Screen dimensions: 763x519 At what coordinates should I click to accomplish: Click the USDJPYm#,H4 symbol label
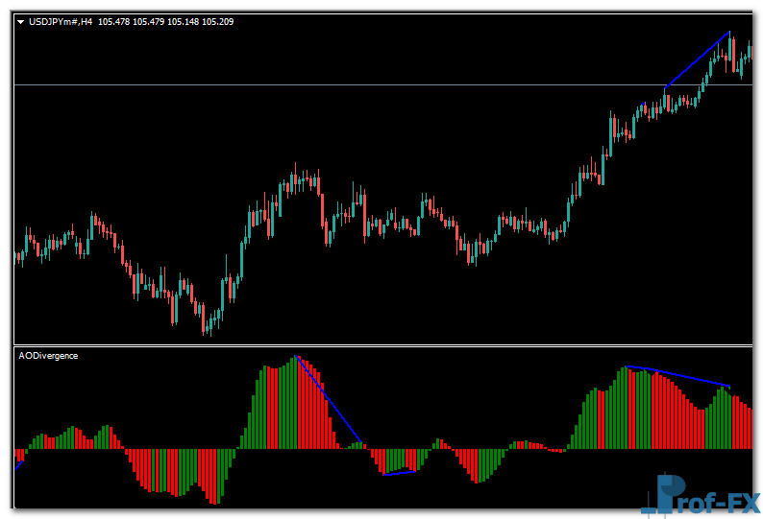62,21
